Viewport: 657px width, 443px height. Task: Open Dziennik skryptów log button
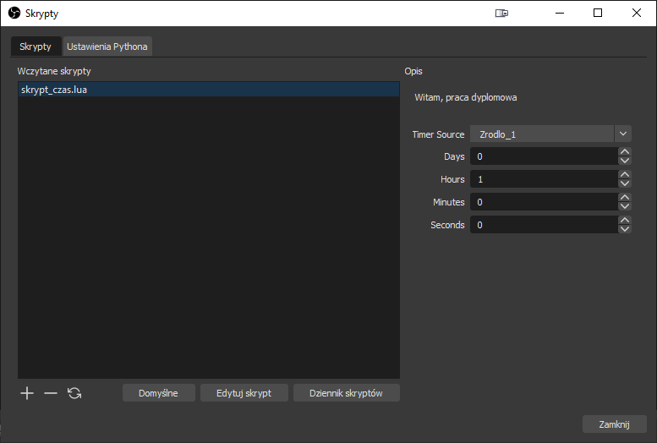[x=346, y=393]
